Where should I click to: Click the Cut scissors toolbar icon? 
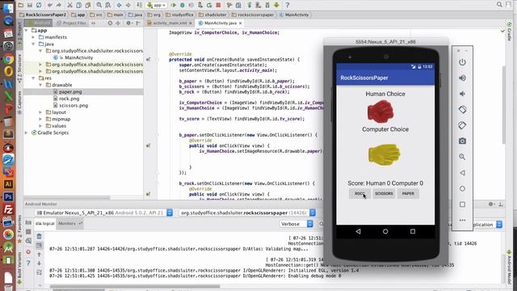pyautogui.click(x=69, y=5)
